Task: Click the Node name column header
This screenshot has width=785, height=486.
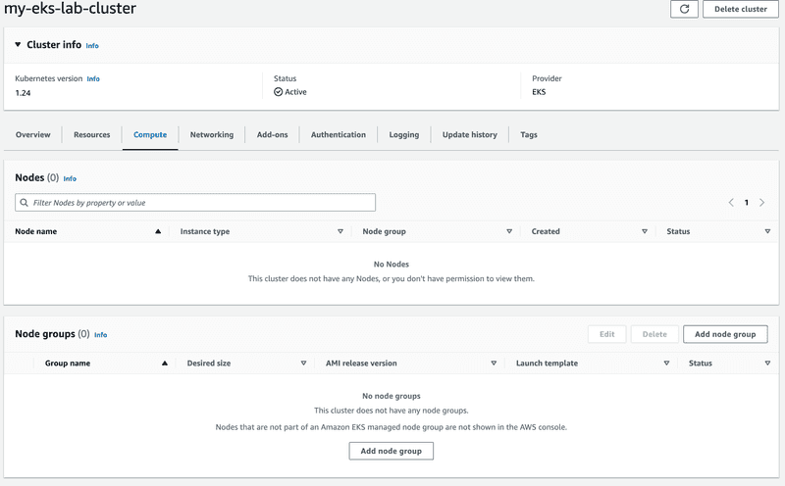Action: click(36, 231)
